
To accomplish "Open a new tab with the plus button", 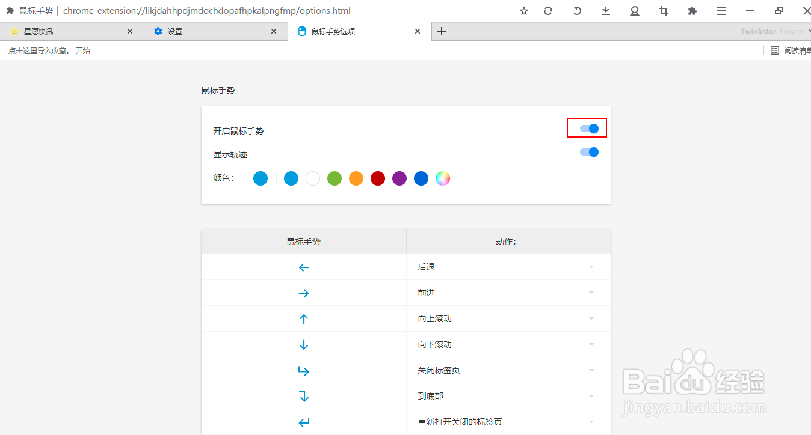I will coord(442,31).
